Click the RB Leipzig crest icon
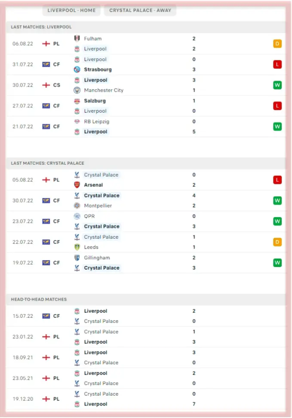292x418 pixels. tap(77, 121)
